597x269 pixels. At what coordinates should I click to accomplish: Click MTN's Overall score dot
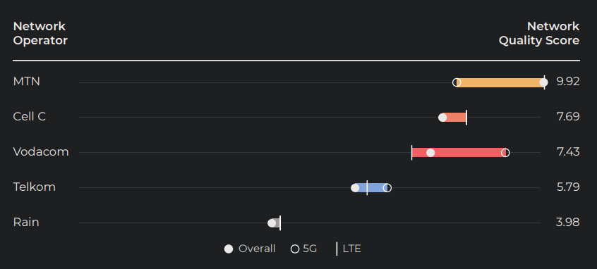click(x=543, y=82)
